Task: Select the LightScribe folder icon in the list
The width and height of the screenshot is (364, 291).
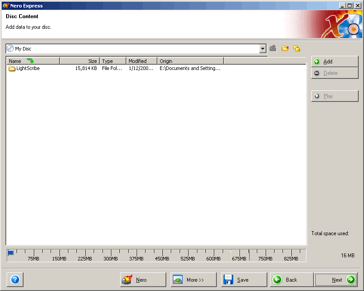Action: point(12,68)
